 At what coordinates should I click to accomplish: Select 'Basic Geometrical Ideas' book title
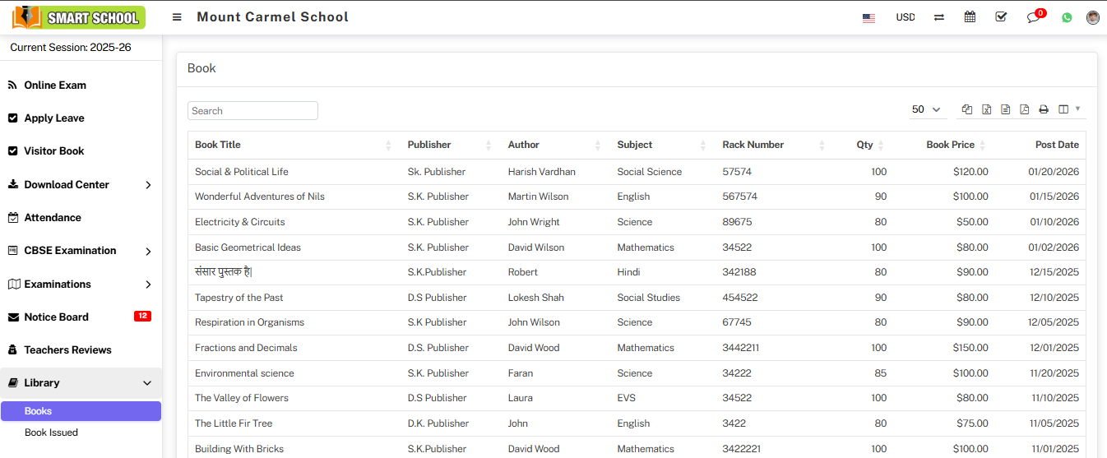(x=248, y=248)
